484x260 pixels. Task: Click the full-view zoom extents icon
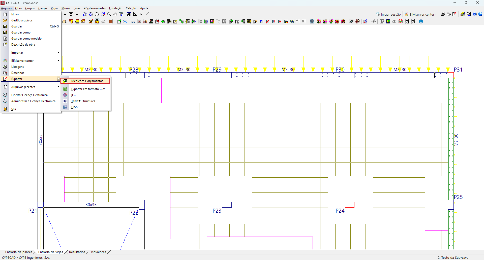[x=91, y=14]
